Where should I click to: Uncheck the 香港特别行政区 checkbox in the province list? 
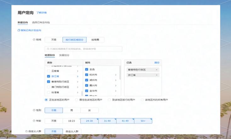click(48, 82)
